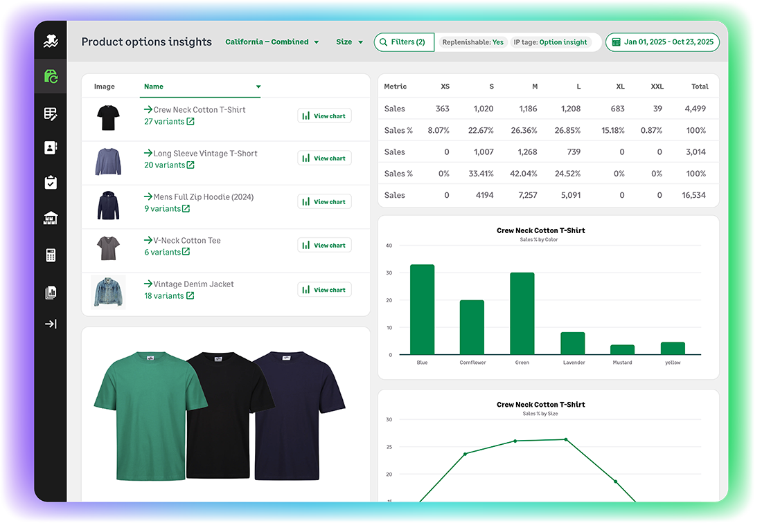This screenshot has height=523, width=762.
Task: Click the total value 16,534
Action: 693,195
